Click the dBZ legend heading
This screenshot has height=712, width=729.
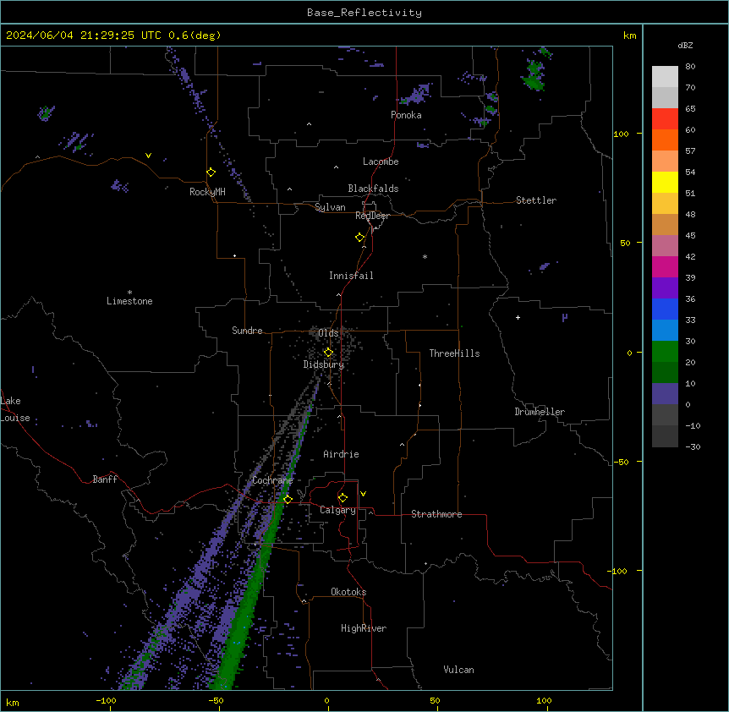[x=685, y=46]
